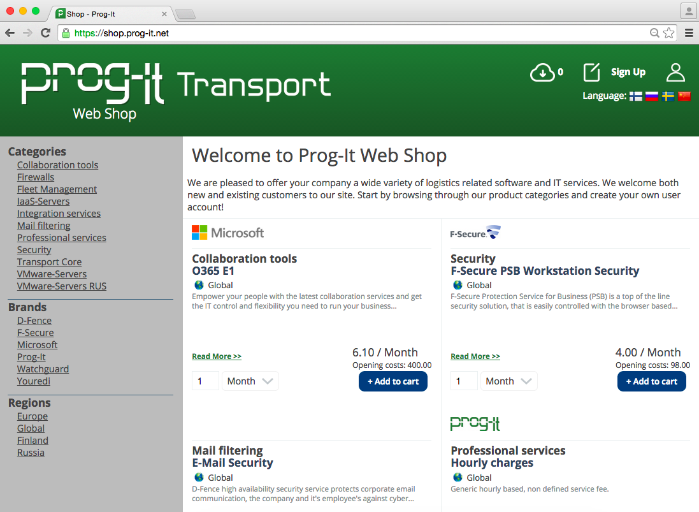Image resolution: width=699 pixels, height=512 pixels.
Task: Switch language with the Finnish flag
Action: click(636, 96)
